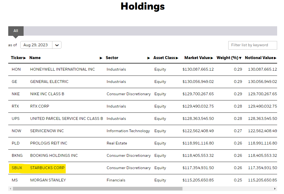Sort table by Asset Class column

166,58
